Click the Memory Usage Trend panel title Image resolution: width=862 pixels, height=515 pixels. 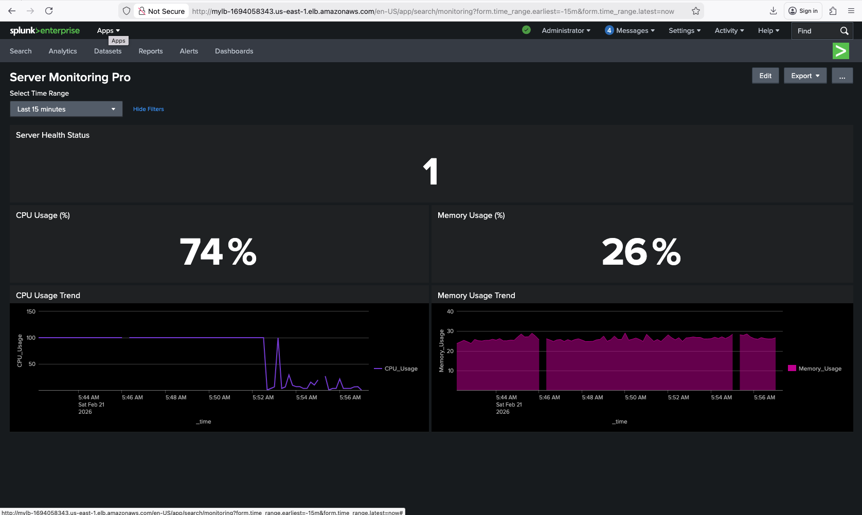476,296
